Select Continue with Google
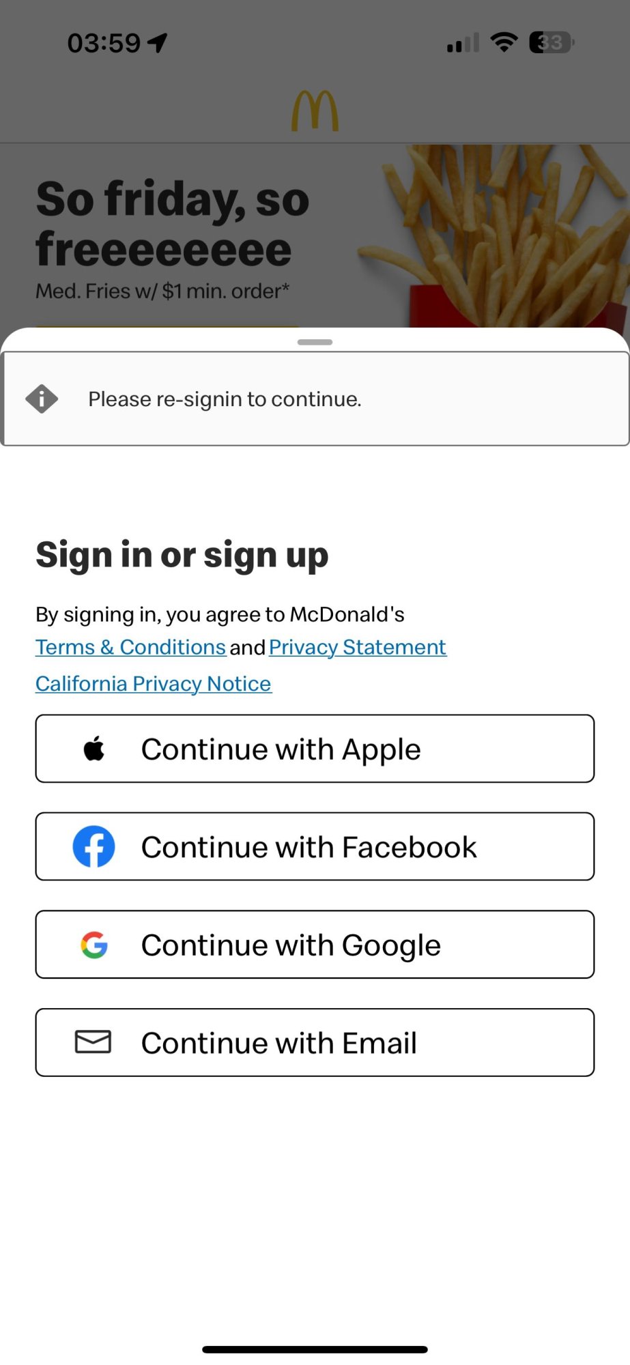Viewport: 630px width, 1365px height. [315, 945]
